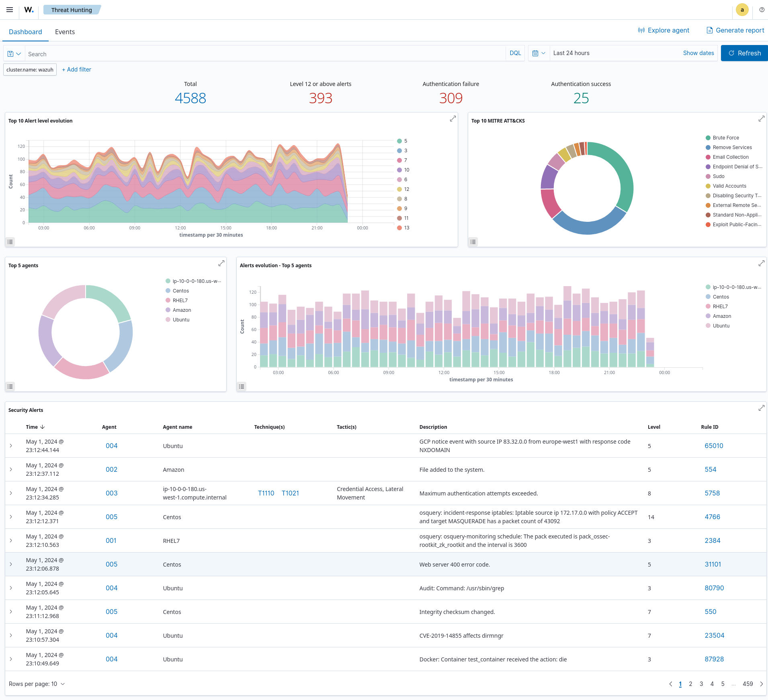Expand the first security alert row
Viewport: 768px width, 700px height.
11,446
